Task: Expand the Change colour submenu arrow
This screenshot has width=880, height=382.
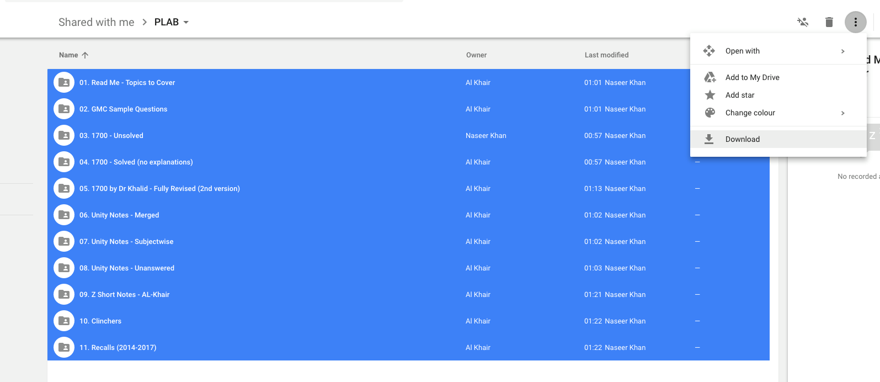Action: pos(842,113)
